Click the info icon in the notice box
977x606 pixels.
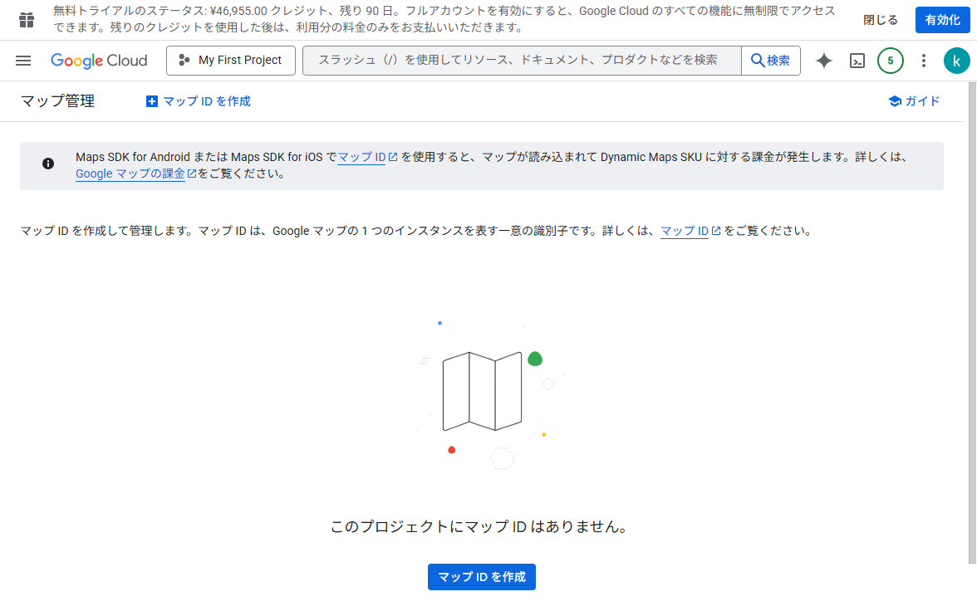(48, 164)
